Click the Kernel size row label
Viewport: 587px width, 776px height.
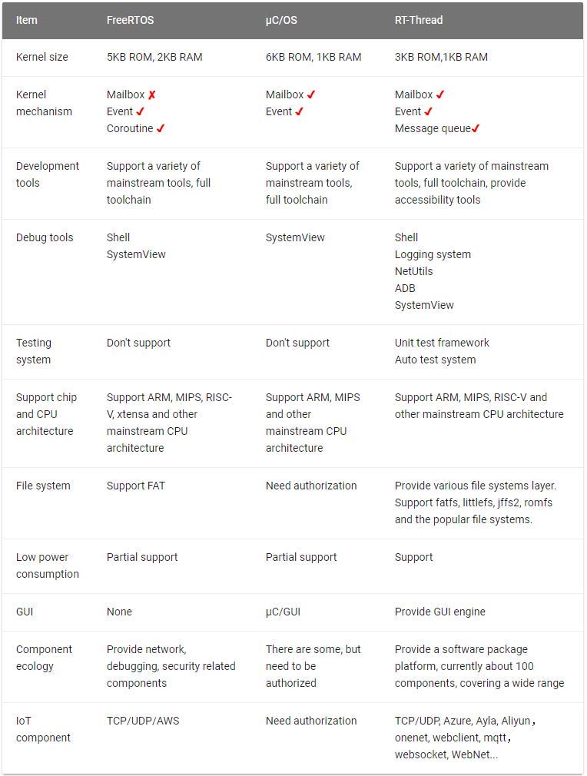click(x=42, y=57)
